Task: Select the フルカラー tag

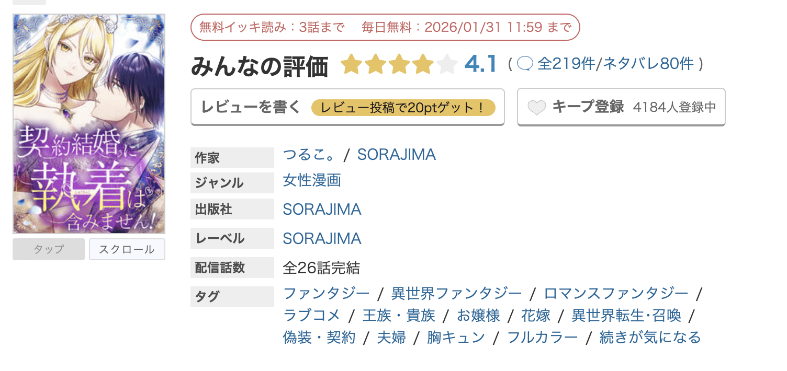Action: point(543,338)
